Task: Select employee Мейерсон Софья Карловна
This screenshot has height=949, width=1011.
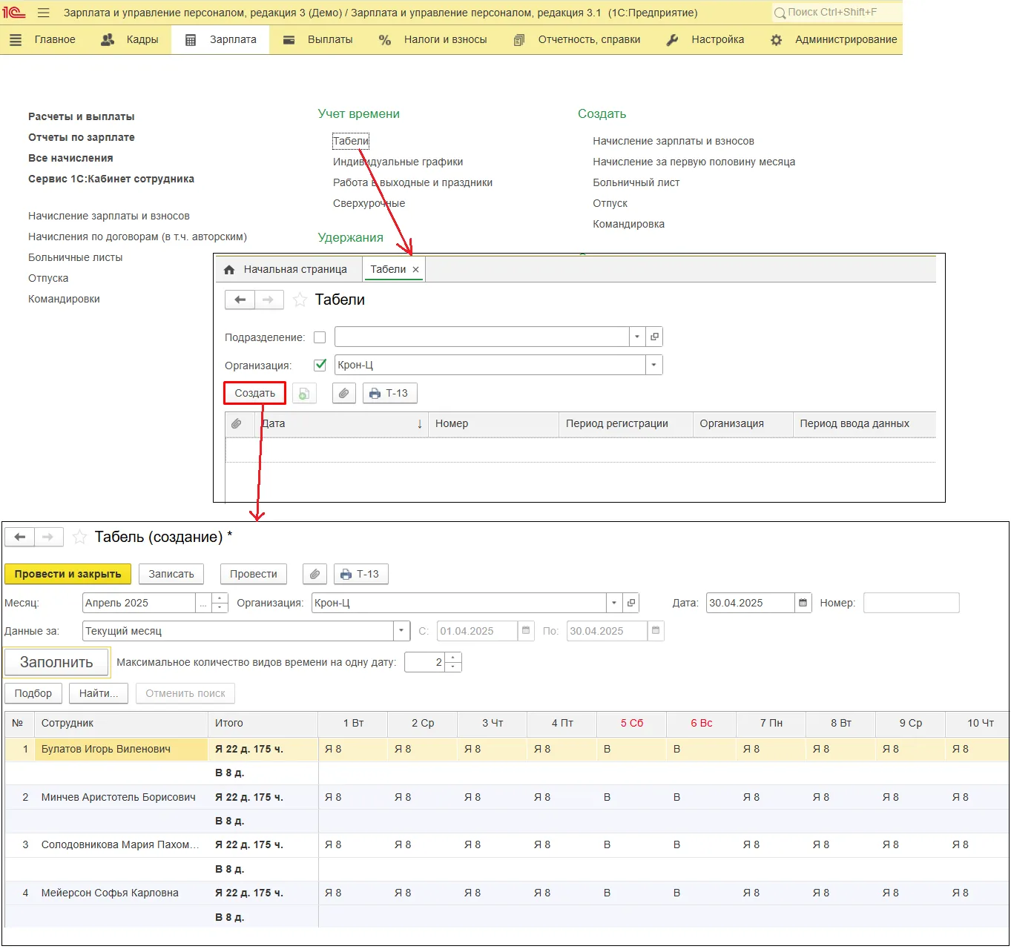Action: point(110,893)
